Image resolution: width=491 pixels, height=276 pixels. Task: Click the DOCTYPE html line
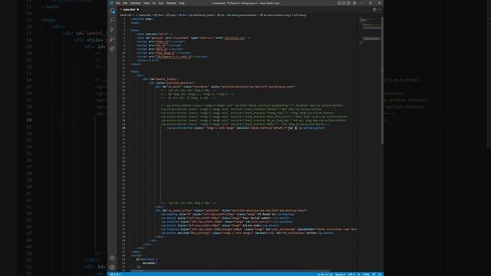(x=141, y=18)
